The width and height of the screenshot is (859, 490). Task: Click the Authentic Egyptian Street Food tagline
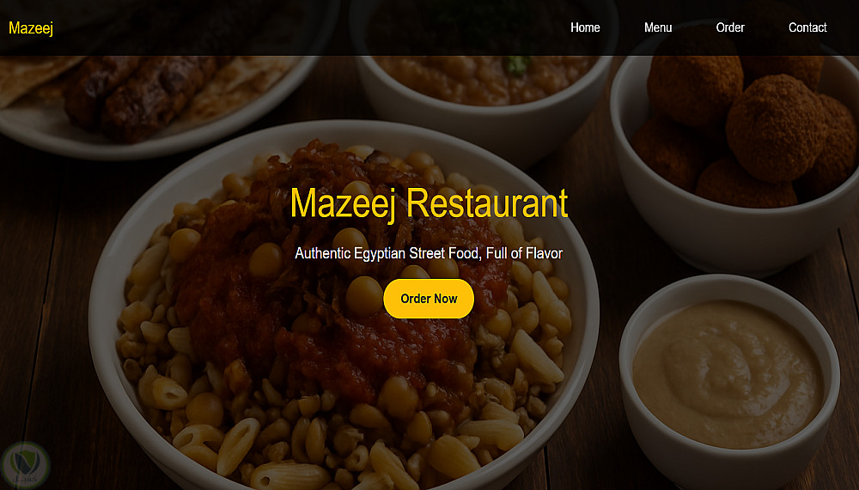pyautogui.click(x=429, y=253)
